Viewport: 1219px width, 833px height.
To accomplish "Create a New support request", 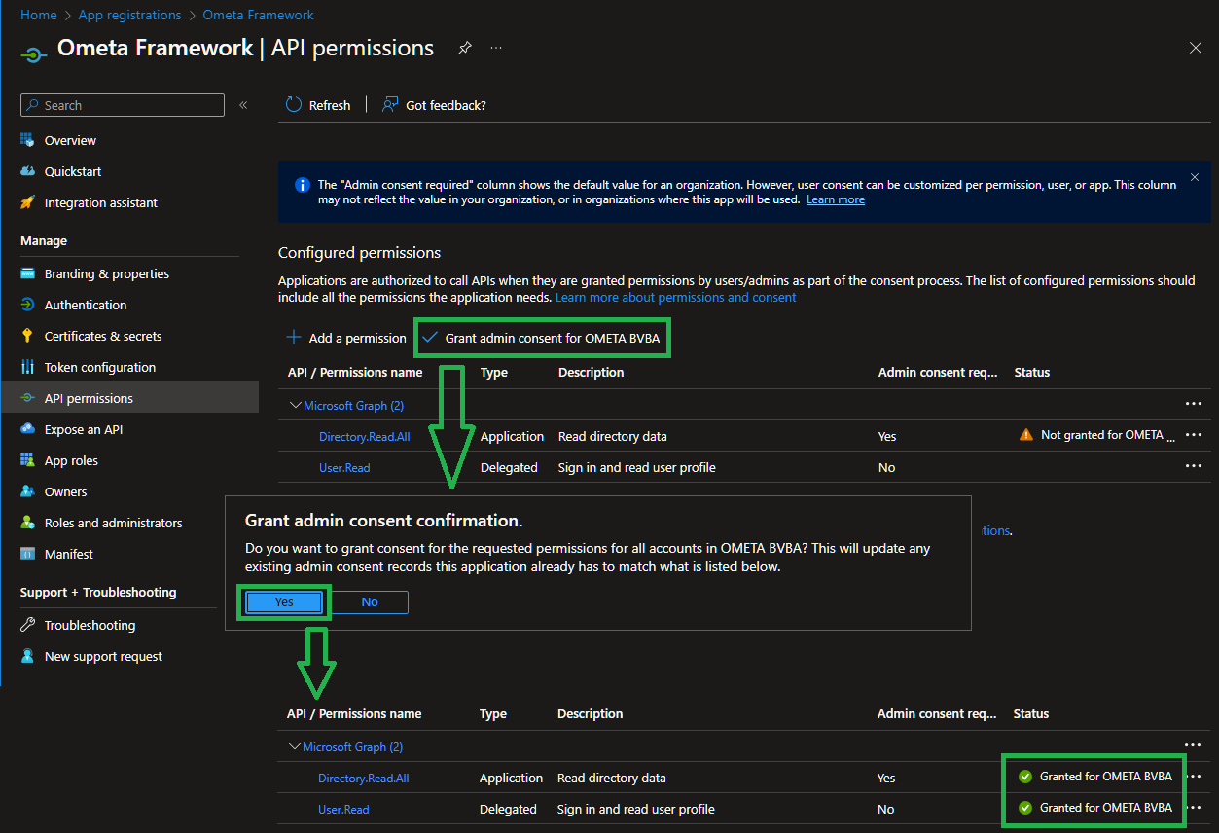I will point(103,656).
